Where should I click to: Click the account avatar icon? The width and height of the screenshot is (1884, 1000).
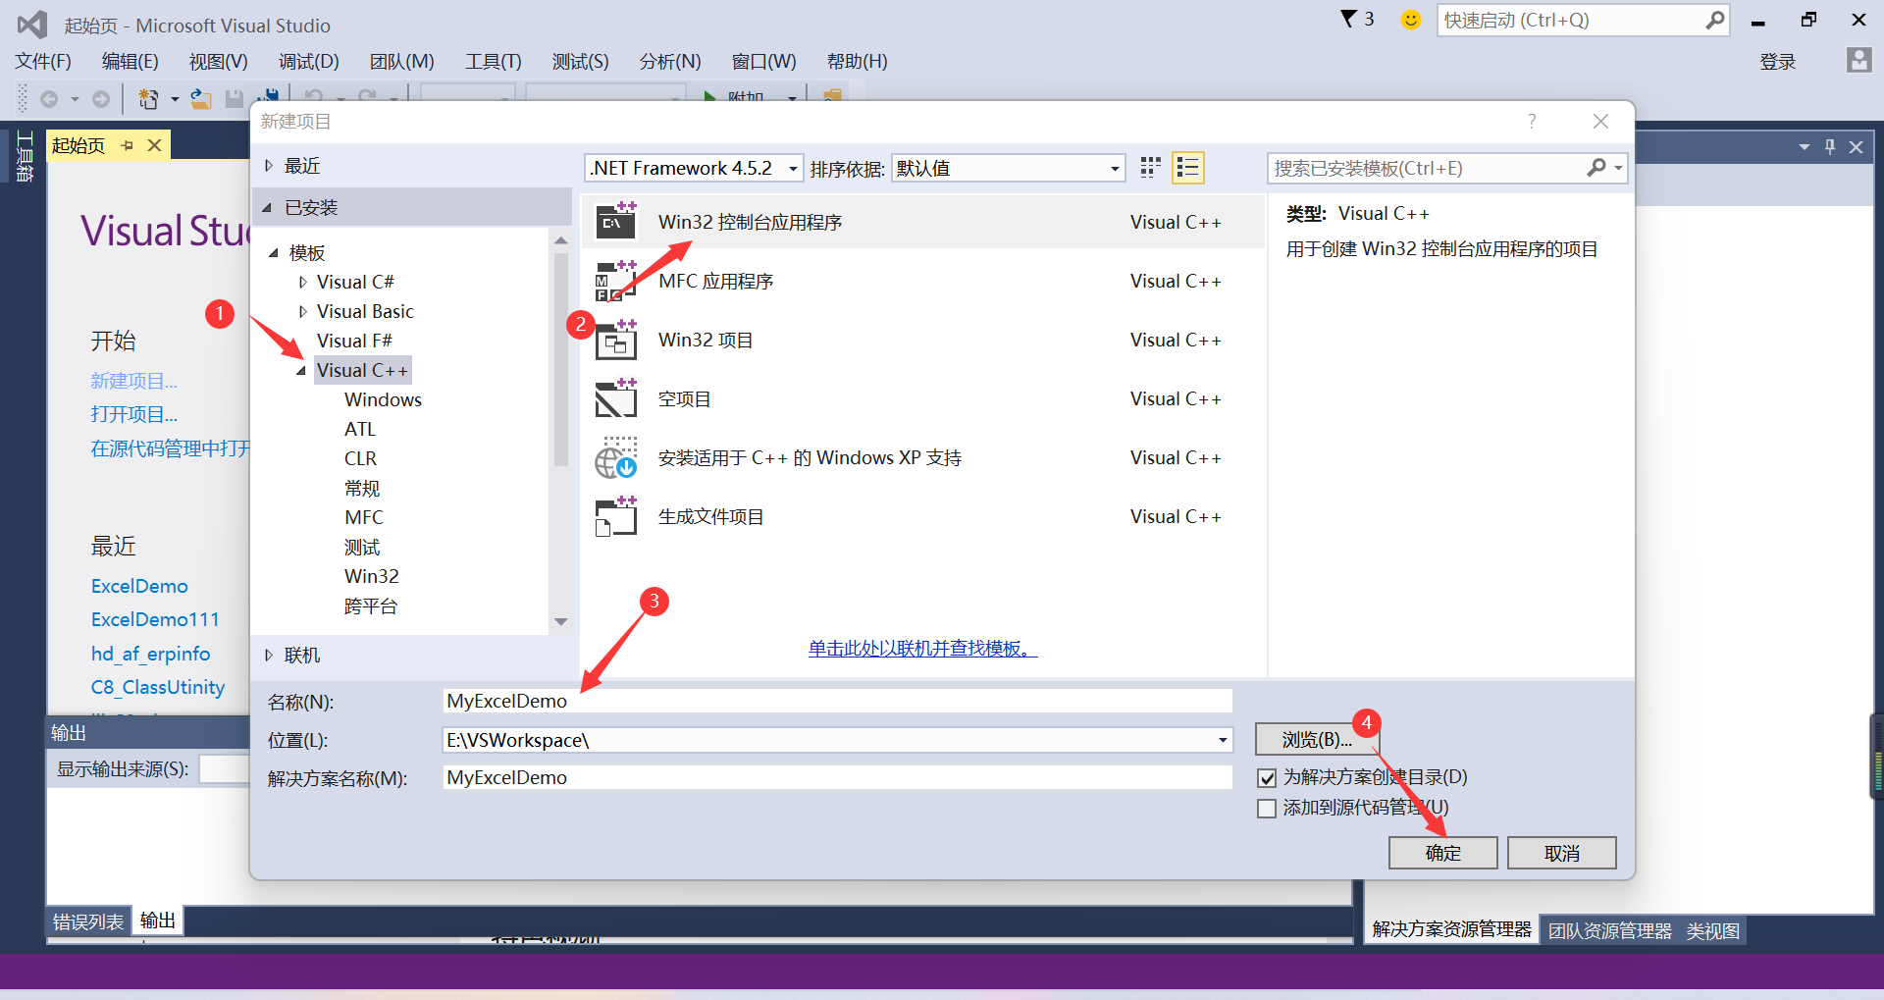pos(1858,60)
